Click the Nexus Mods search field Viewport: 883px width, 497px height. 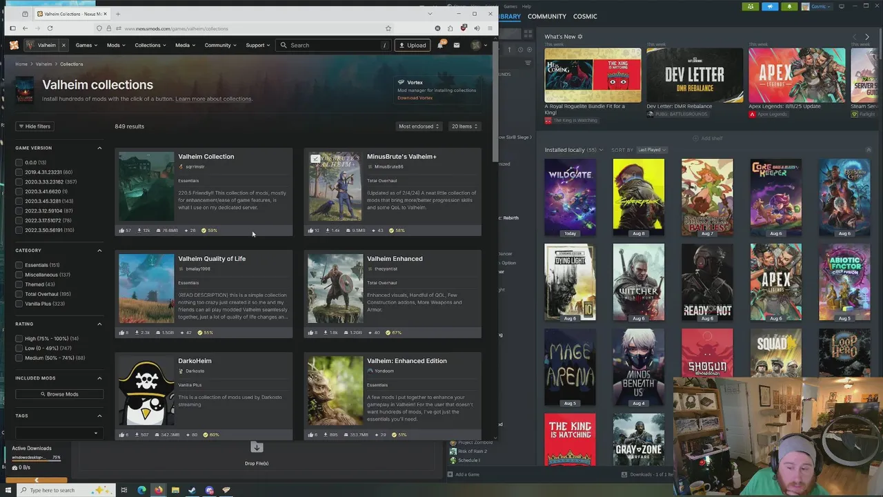point(333,46)
